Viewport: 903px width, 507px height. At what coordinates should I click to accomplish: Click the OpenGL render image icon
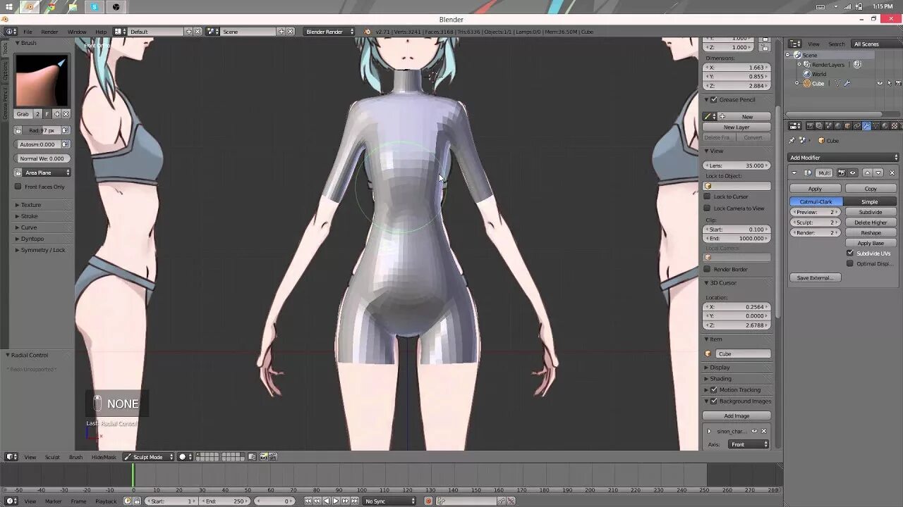[x=263, y=457]
